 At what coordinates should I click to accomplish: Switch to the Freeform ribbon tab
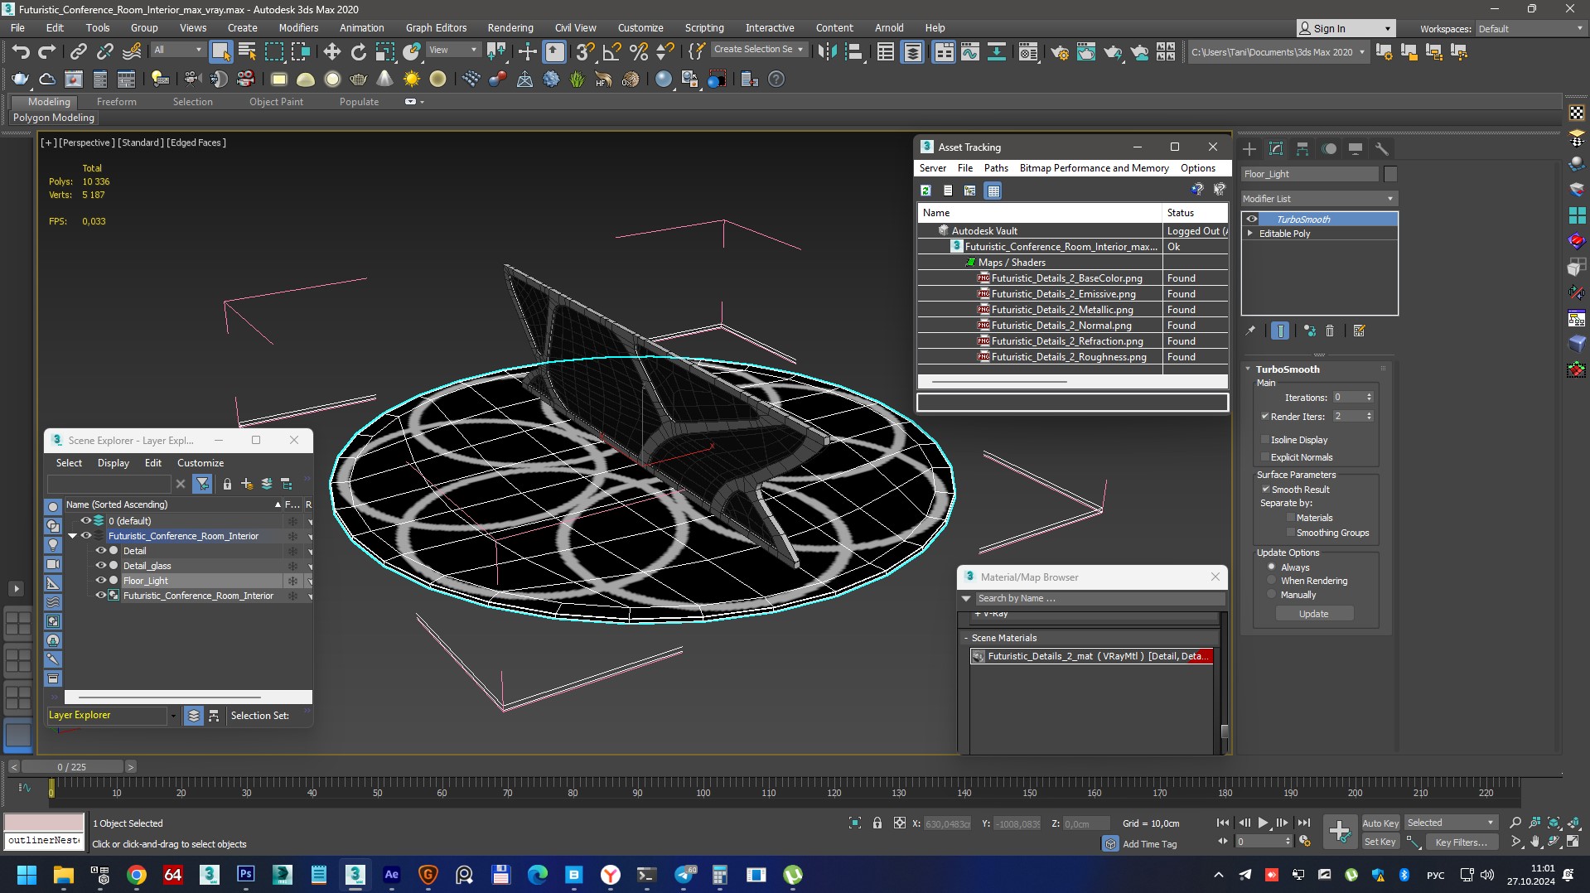click(x=116, y=102)
